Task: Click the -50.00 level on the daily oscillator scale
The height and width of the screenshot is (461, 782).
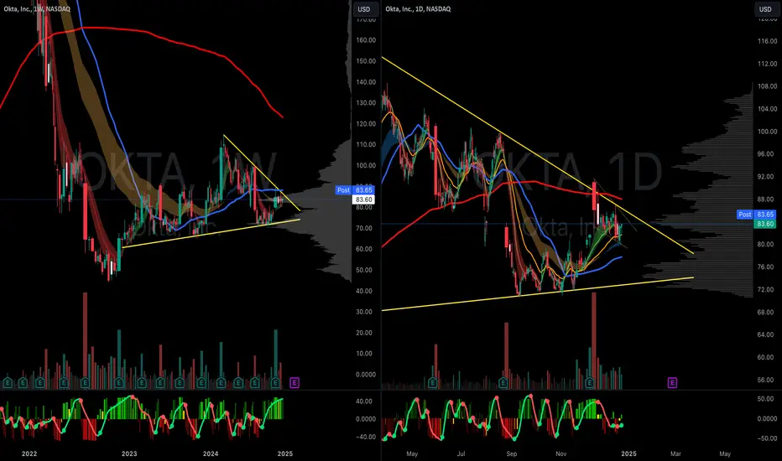Action: tap(767, 438)
